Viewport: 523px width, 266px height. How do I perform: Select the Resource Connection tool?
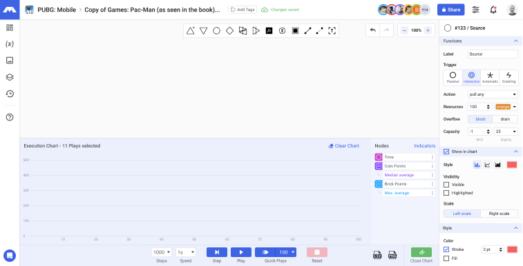(x=308, y=31)
